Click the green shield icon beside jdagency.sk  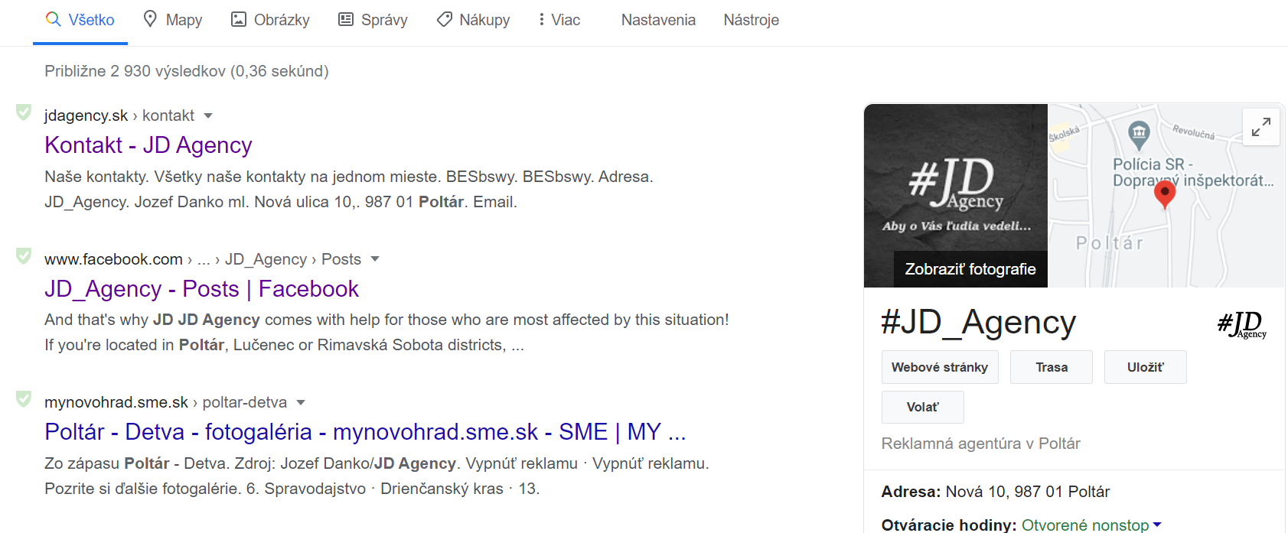pyautogui.click(x=24, y=112)
